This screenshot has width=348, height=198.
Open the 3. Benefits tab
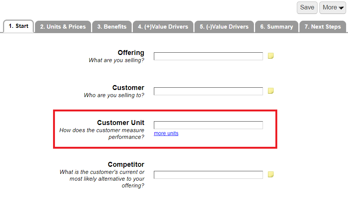pyautogui.click(x=112, y=27)
